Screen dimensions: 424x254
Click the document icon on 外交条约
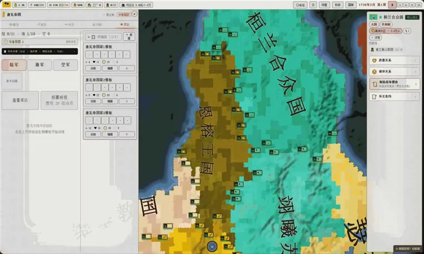(x=374, y=96)
